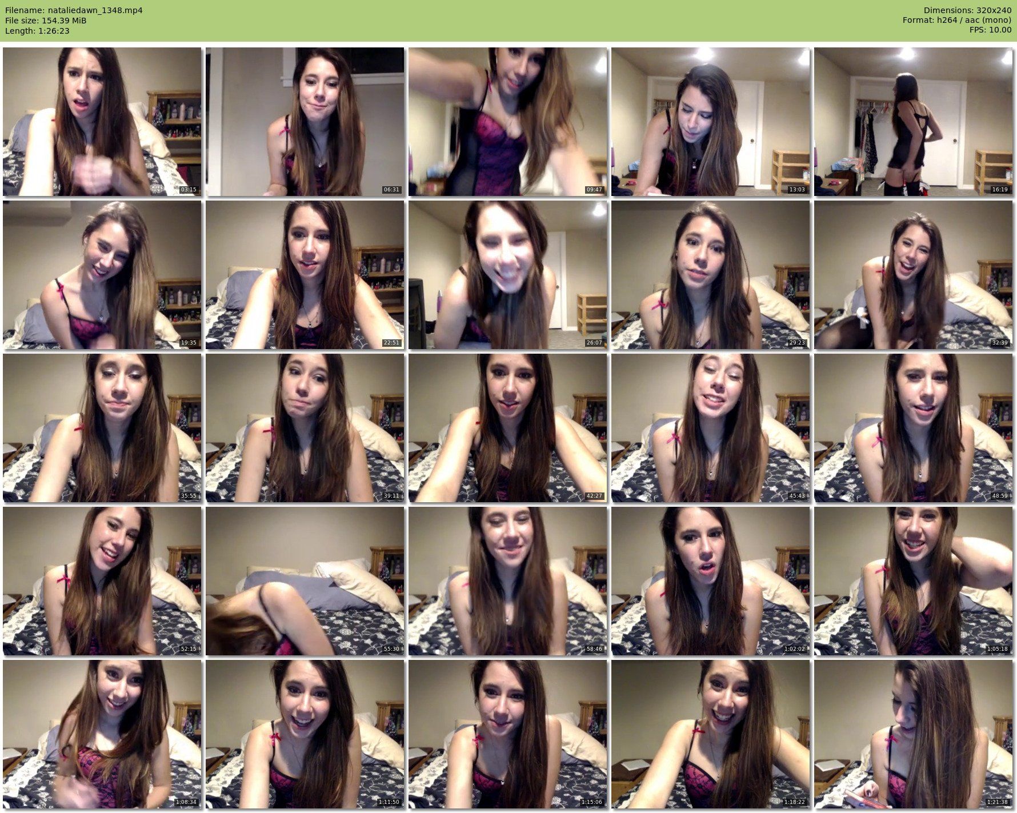Click the 'FPS: 10.00' text

pos(990,30)
